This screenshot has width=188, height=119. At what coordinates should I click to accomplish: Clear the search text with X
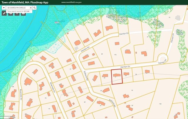(30, 7)
